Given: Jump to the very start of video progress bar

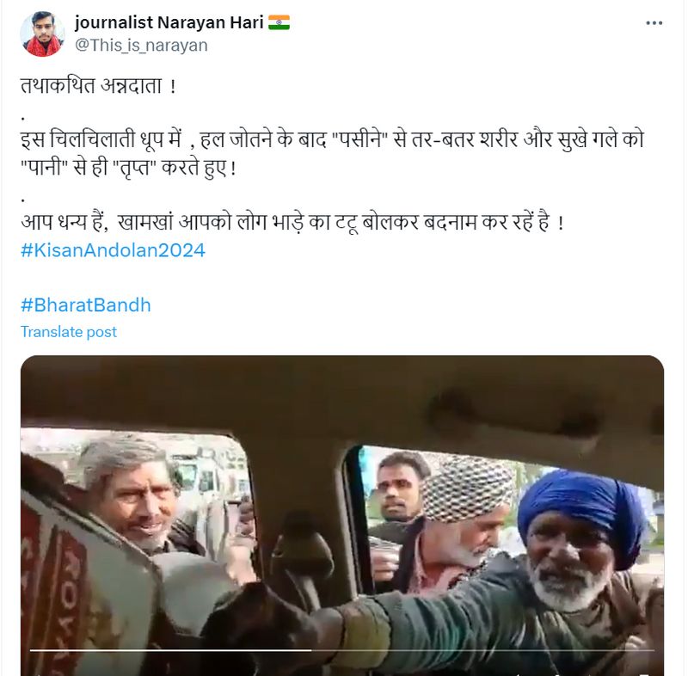Looking at the screenshot, I should pyautogui.click(x=31, y=650).
